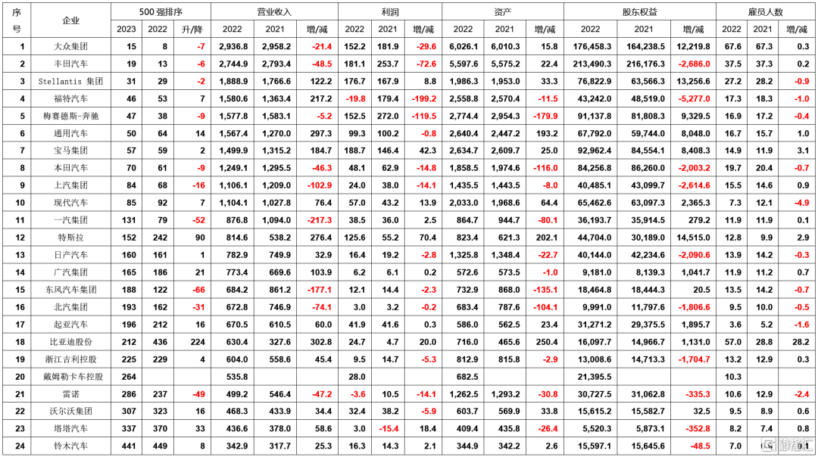Click the Stellantis 集团 company cell

[71, 81]
